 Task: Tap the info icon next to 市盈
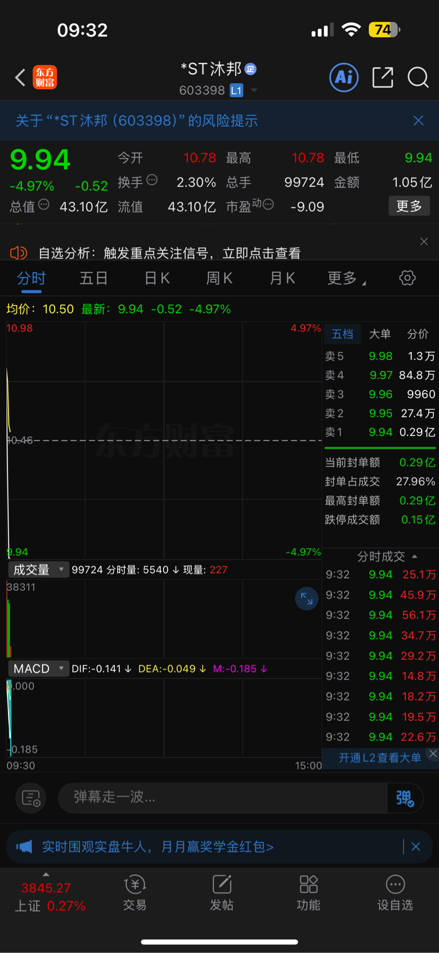268,204
